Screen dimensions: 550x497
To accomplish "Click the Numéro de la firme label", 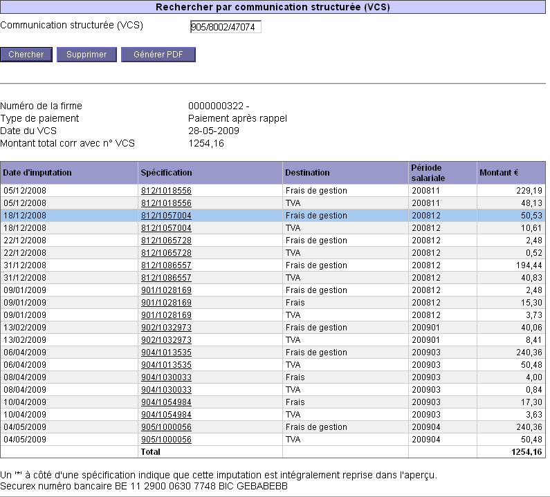I will (41, 106).
